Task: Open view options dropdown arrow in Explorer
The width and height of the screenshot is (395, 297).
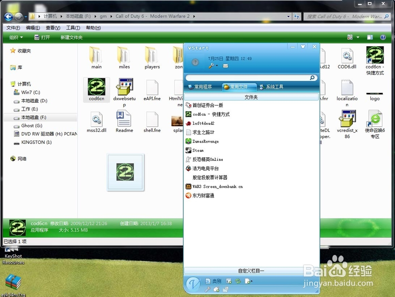Action: (358, 37)
